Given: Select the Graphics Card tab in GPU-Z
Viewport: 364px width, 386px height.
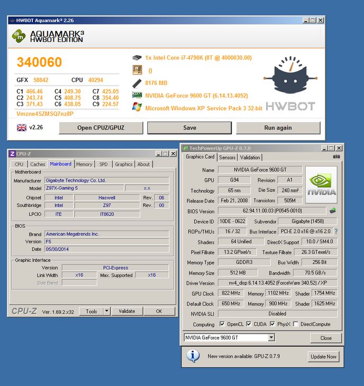Looking at the screenshot, I should pos(200,157).
